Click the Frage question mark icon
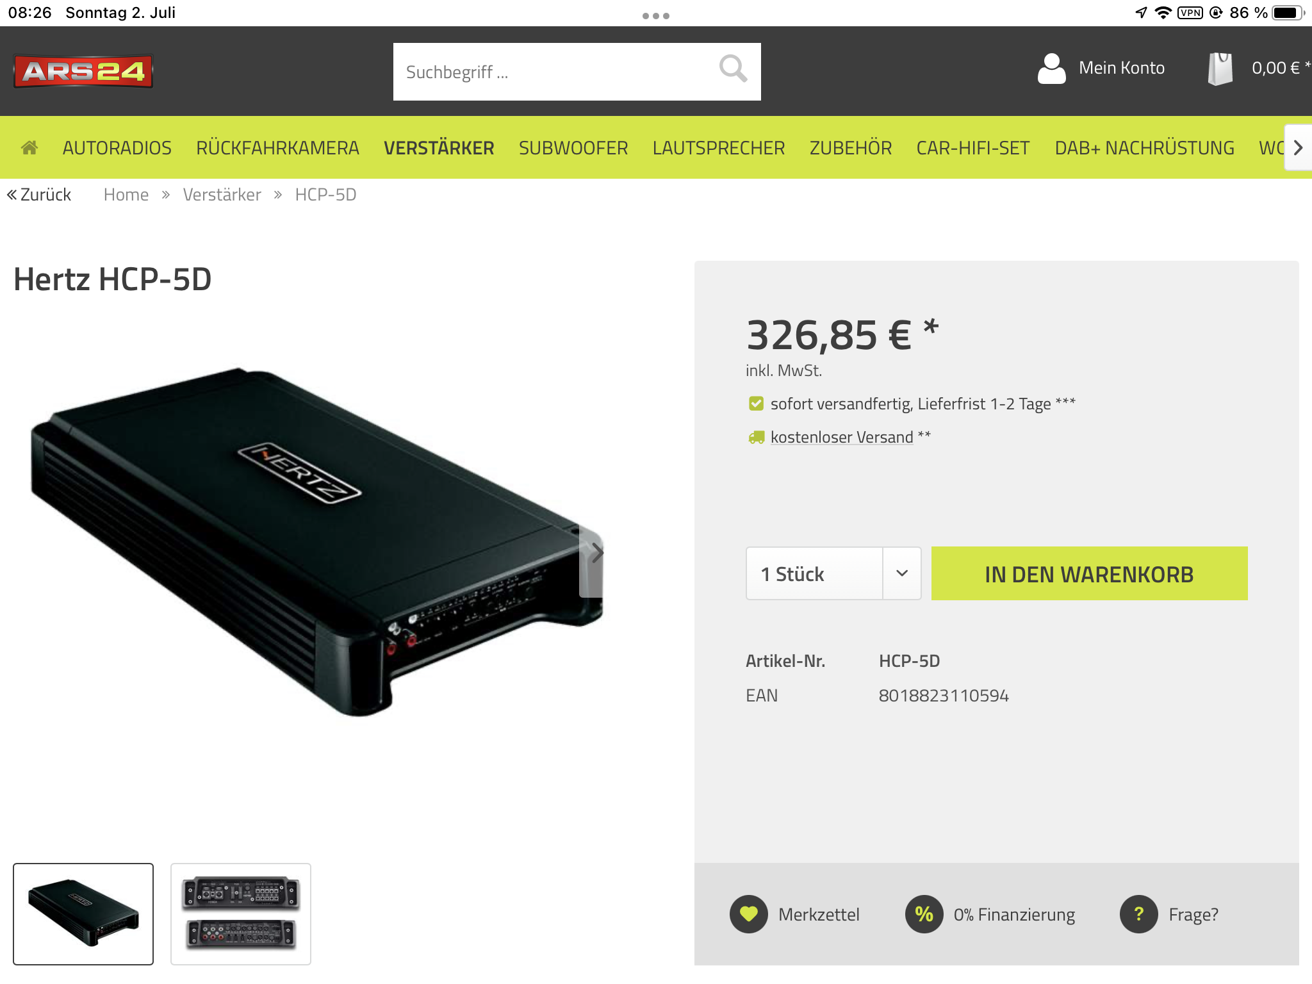This screenshot has height=984, width=1312. 1138,914
